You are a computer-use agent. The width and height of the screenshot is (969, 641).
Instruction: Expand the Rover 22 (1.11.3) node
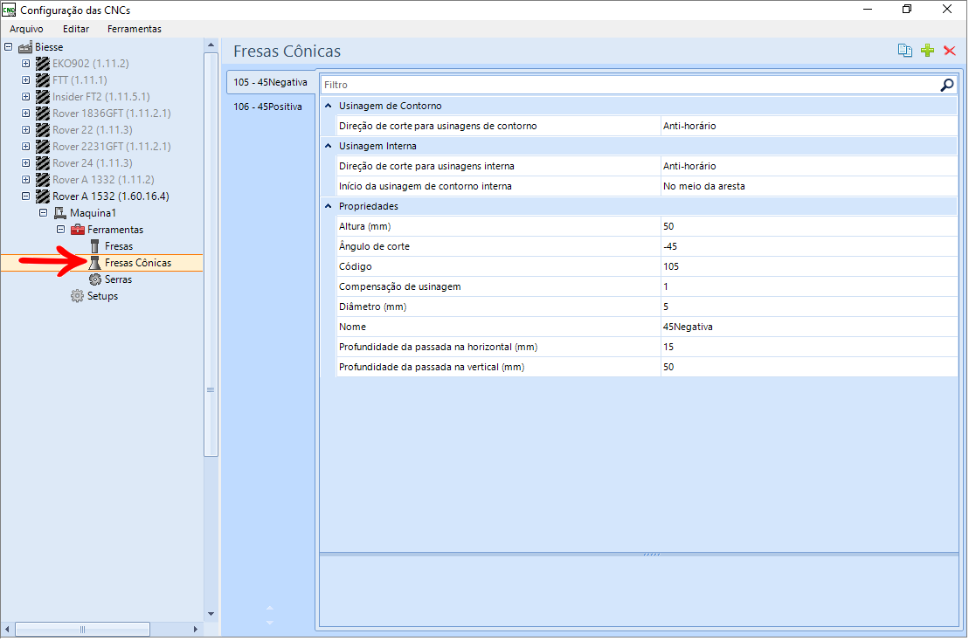point(26,130)
